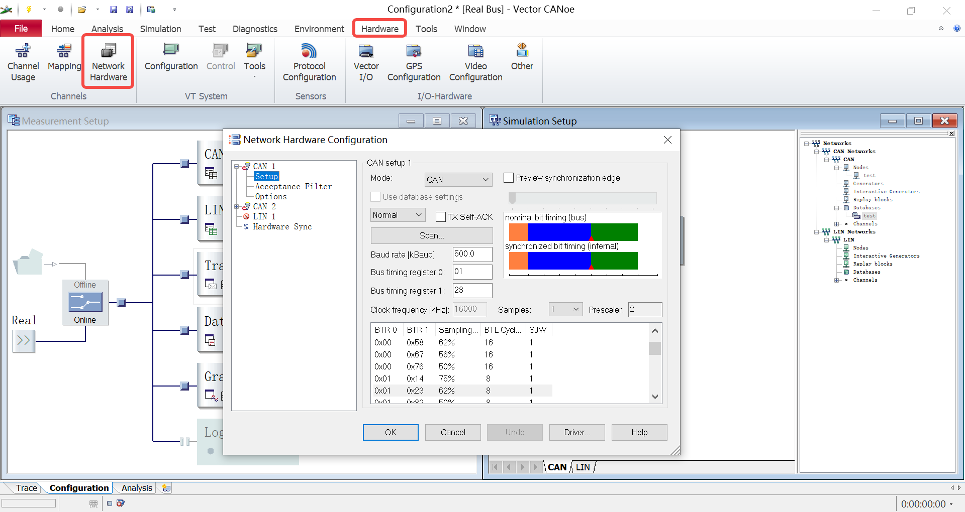Collapse the LIN Networks tree node
The height and width of the screenshot is (512, 965).
click(x=816, y=232)
